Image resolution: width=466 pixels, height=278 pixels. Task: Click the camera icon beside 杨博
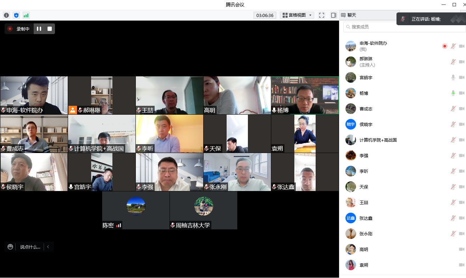(x=461, y=93)
